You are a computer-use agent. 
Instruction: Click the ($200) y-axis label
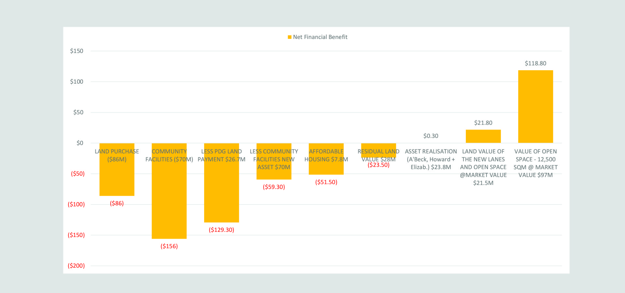click(x=76, y=266)
